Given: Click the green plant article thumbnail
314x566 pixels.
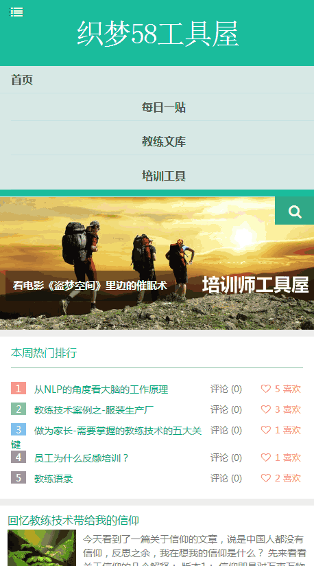Looking at the screenshot, I should tap(42, 547).
